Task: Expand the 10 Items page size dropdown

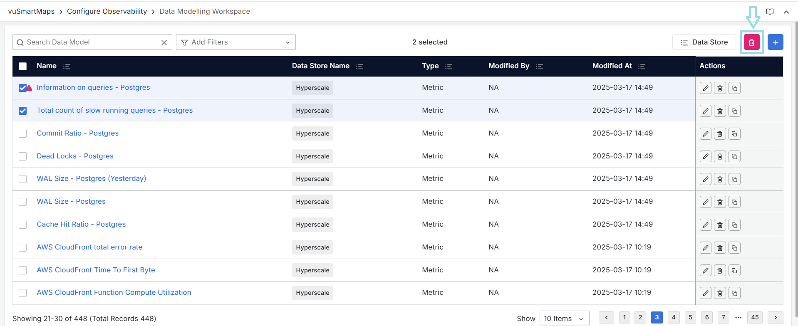Action: click(x=564, y=319)
